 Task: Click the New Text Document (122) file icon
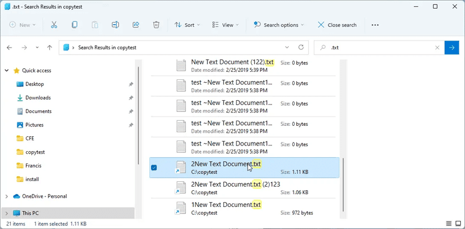181,65
